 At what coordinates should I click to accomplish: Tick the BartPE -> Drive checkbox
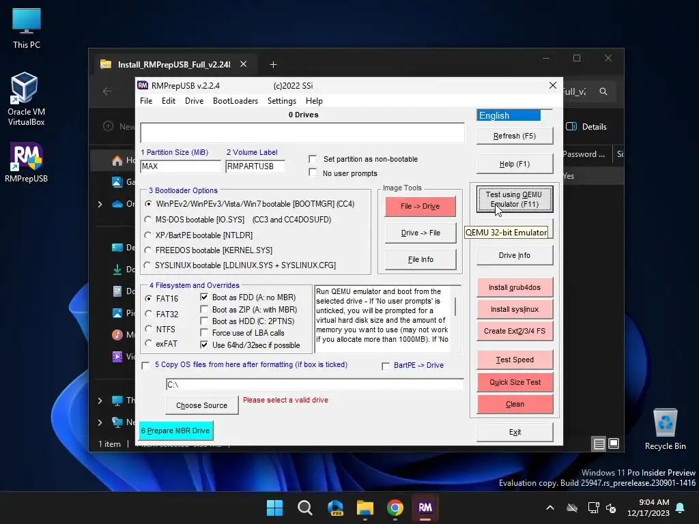coord(386,366)
